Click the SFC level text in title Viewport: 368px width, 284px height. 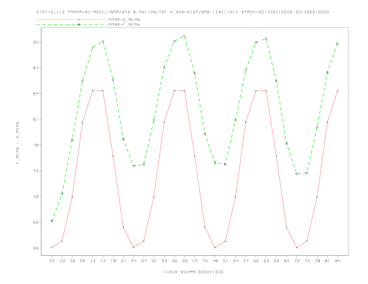[234, 12]
